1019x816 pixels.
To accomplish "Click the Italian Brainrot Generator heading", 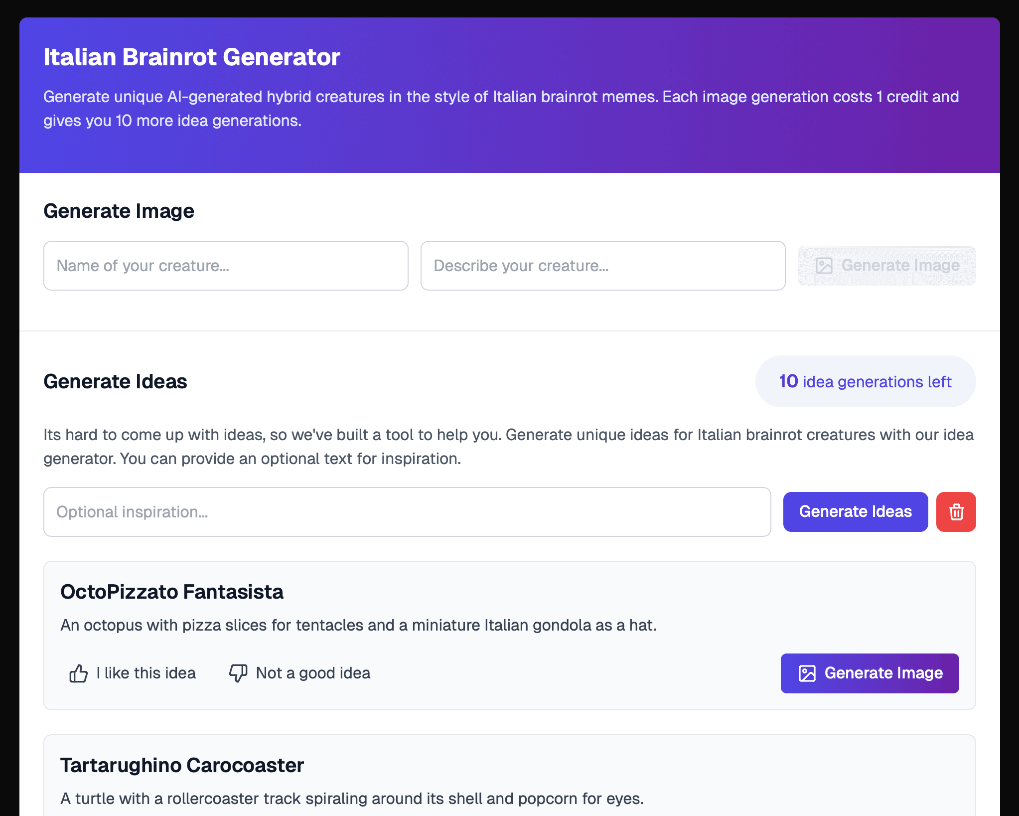I will (x=191, y=57).
